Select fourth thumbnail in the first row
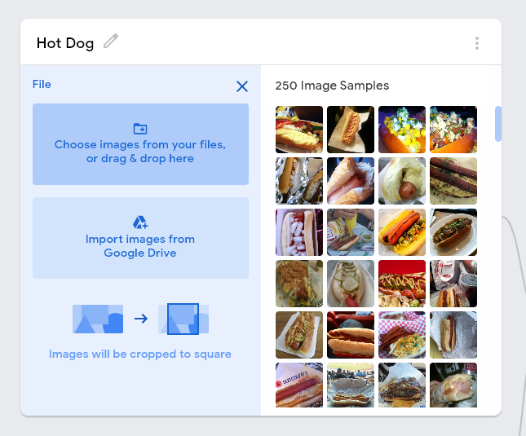Image resolution: width=526 pixels, height=436 pixels. coord(453,130)
